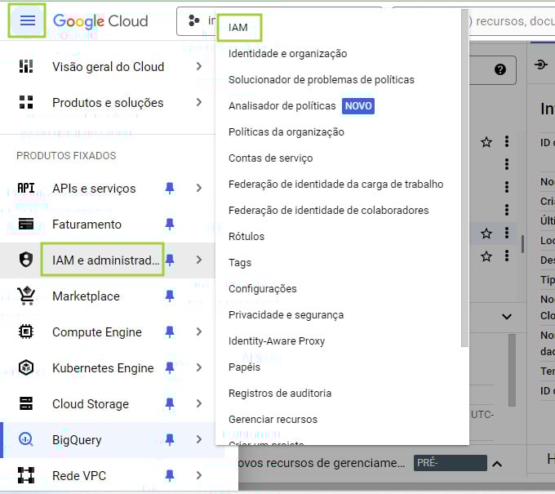
Task: Unpin APIs e serviços from the menu
Action: [x=170, y=188]
